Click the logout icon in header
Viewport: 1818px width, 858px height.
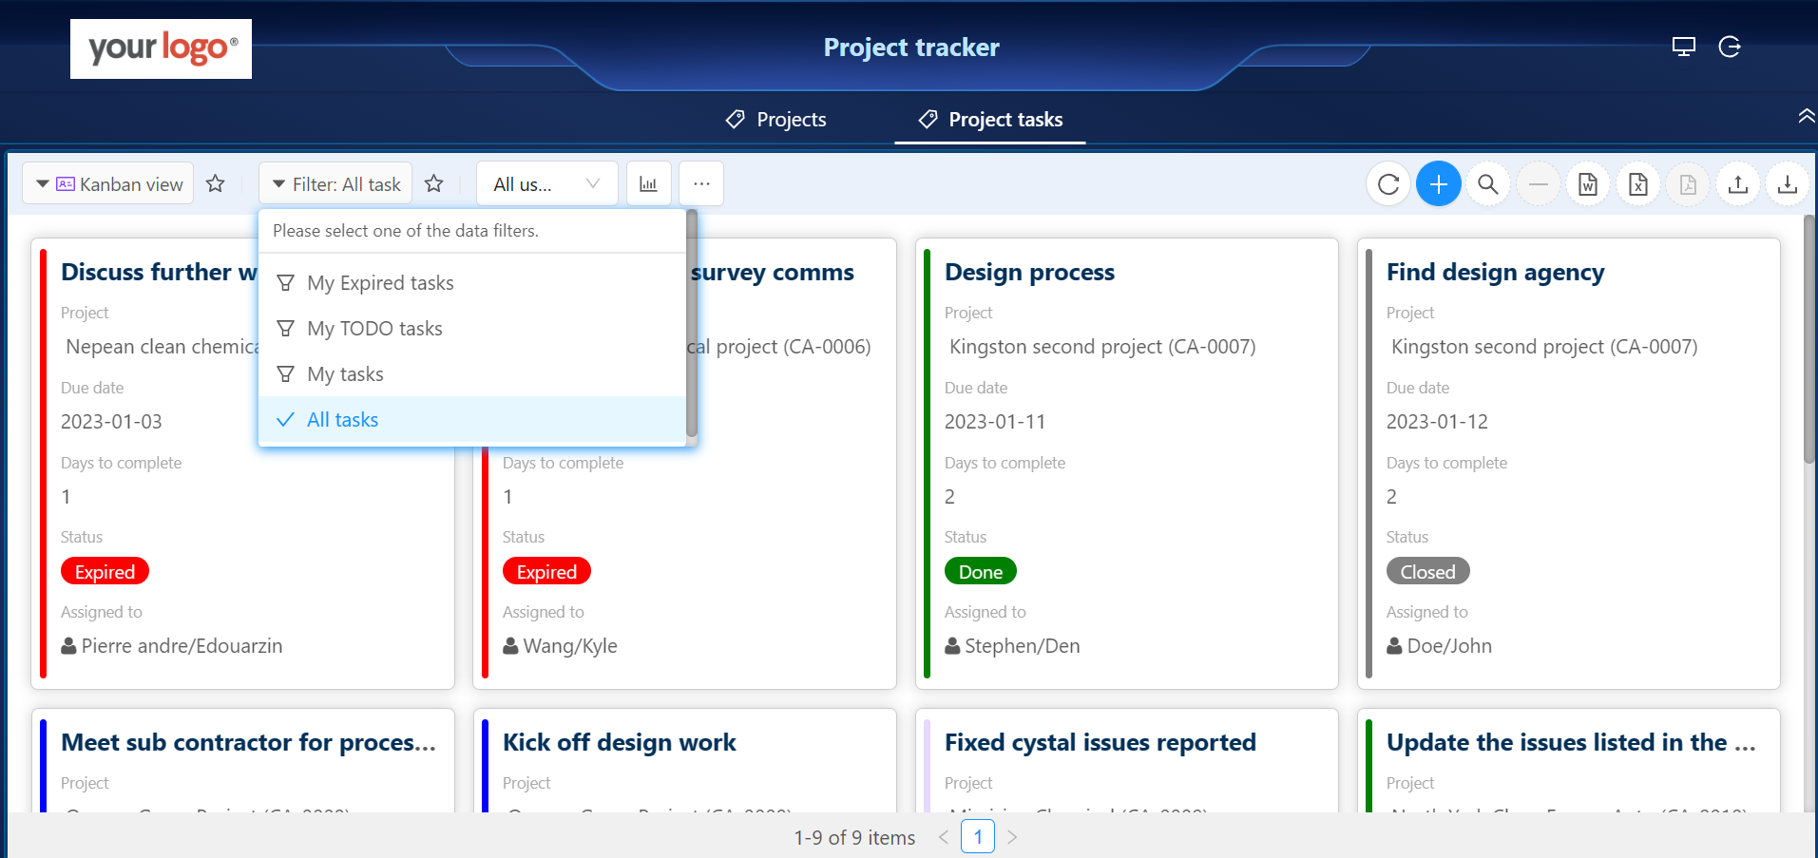(x=1730, y=47)
